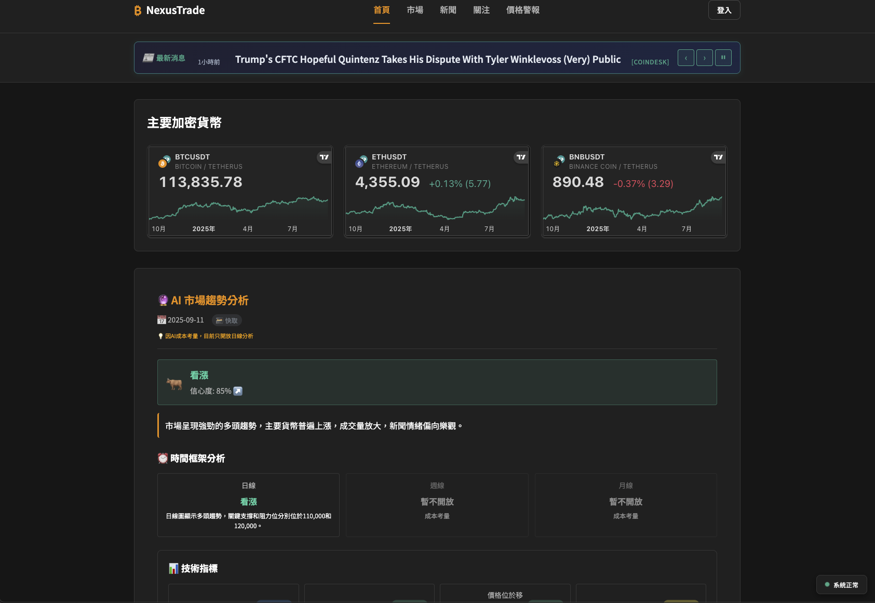This screenshot has height=603, width=875.
Task: Open TradingView icon on BTCUSDT card
Action: click(x=324, y=157)
